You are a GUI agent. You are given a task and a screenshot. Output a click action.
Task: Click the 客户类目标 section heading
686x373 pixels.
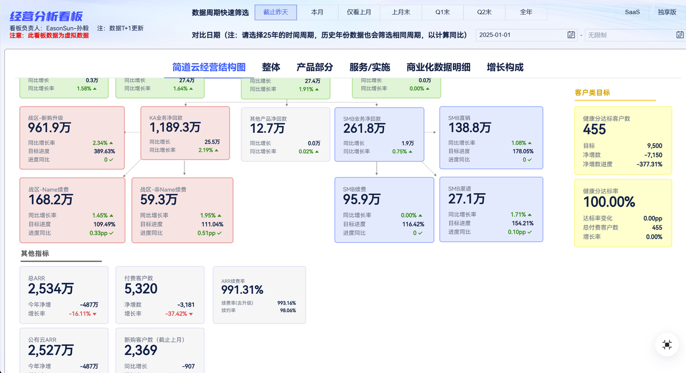(x=592, y=93)
